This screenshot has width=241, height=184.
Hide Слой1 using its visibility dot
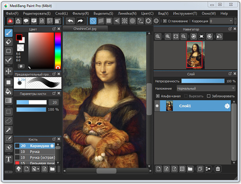157,106
